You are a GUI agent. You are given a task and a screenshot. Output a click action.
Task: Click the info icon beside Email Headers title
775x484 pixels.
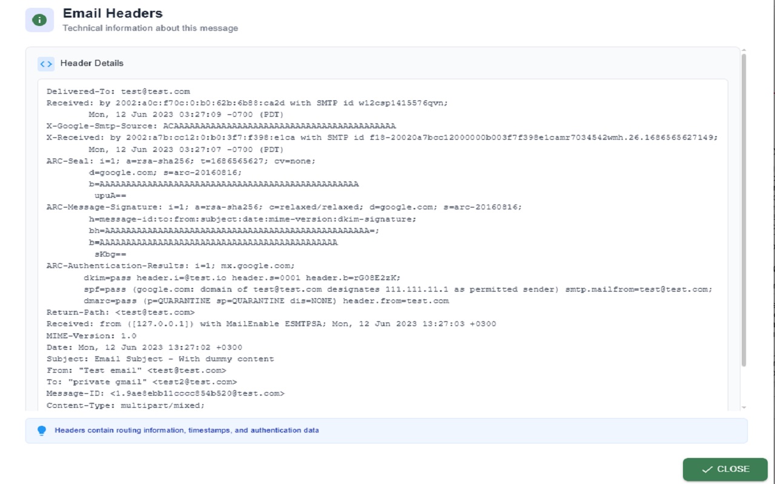[39, 19]
